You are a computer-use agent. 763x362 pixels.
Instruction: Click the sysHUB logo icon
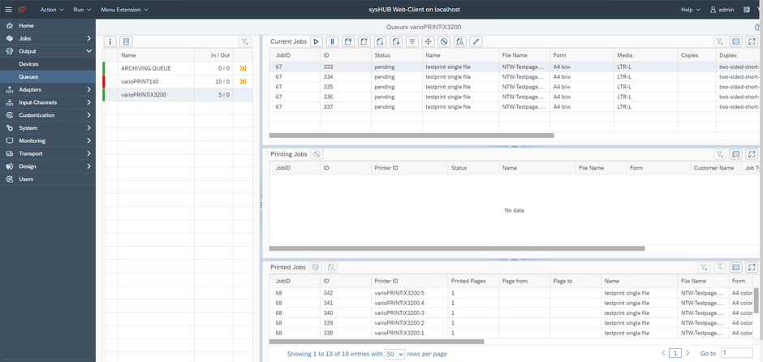22,10
